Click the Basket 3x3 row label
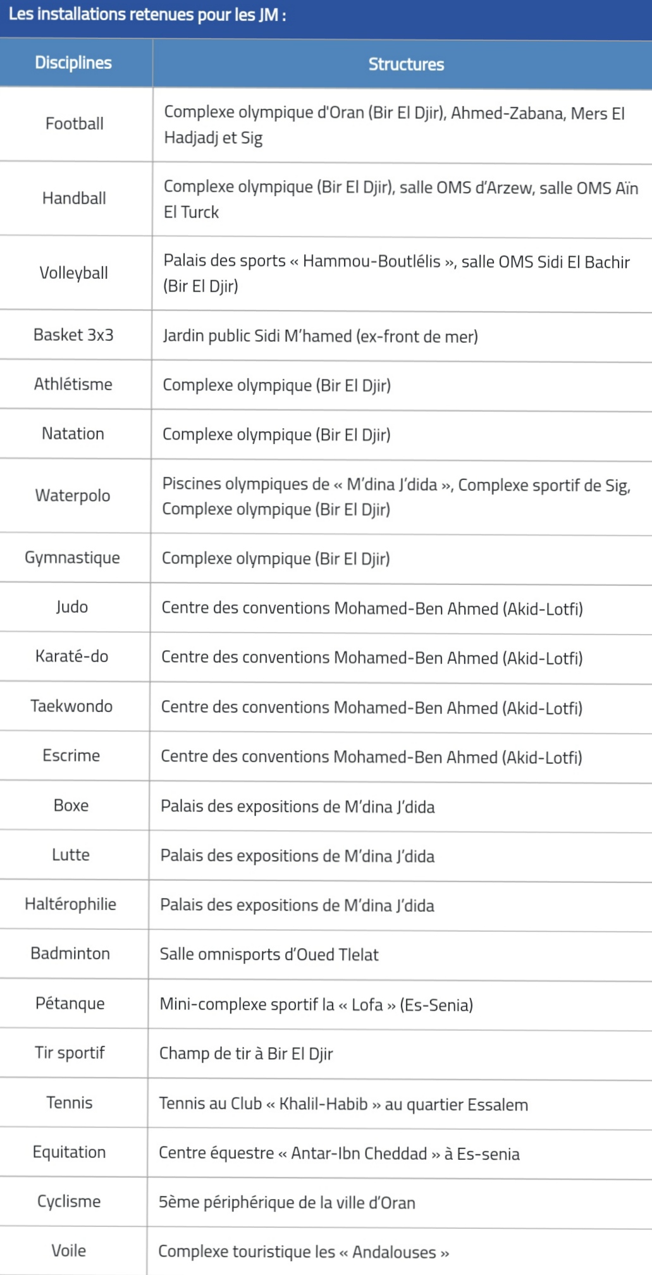652x1275 pixels. [73, 335]
